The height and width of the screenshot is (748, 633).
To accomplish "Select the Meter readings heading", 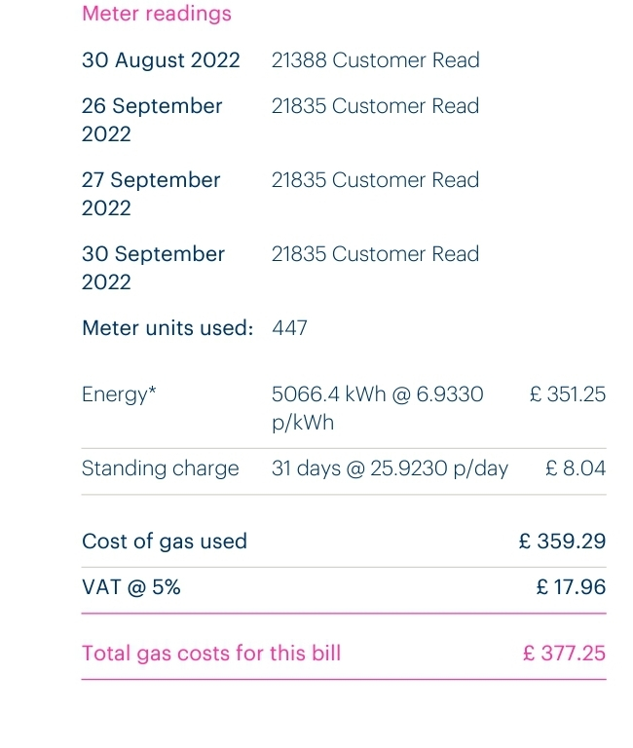I will click(x=157, y=14).
